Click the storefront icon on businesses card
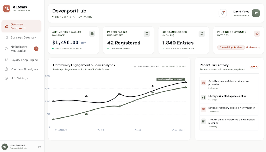This screenshot has width=266, height=152. click(147, 34)
